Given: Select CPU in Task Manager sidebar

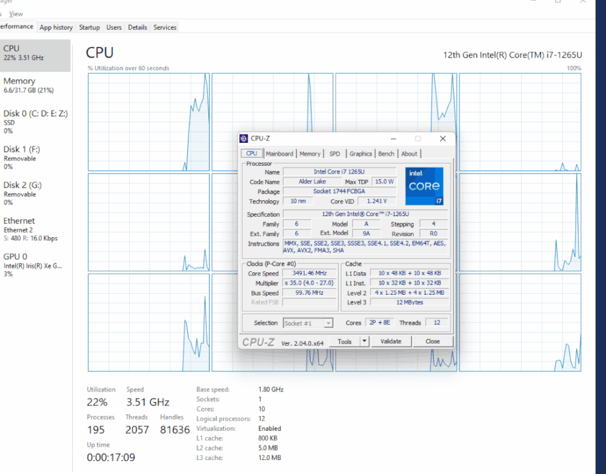Looking at the screenshot, I should [x=35, y=55].
